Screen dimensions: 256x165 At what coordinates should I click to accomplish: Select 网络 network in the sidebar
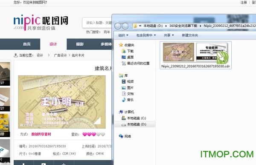(x=125, y=136)
